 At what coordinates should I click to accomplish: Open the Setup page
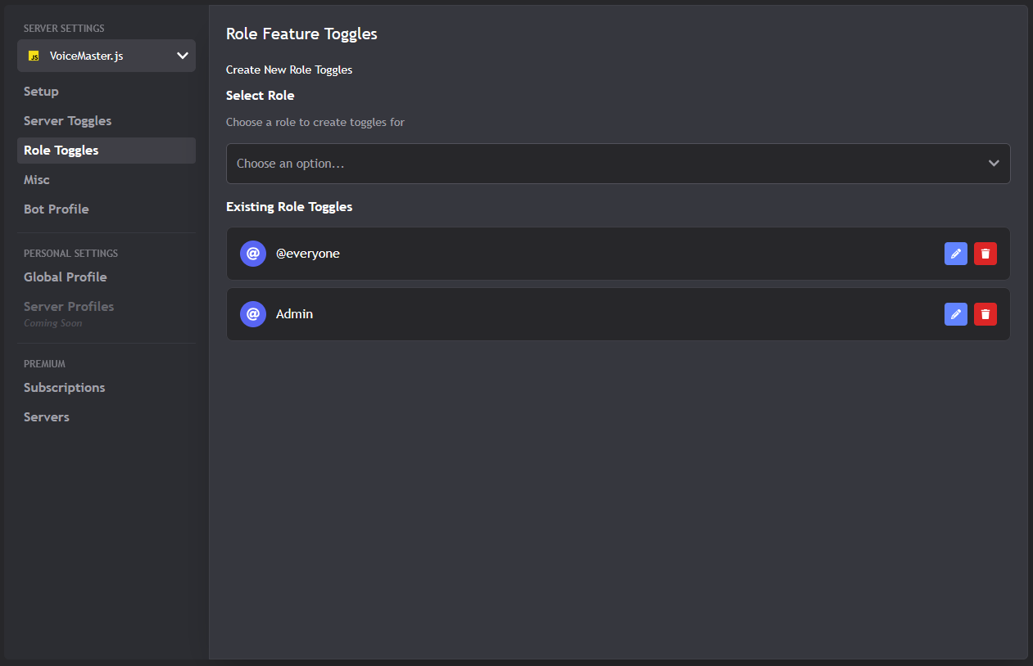[x=40, y=91]
